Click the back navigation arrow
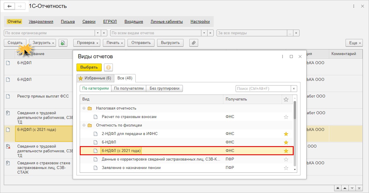This screenshot has width=369, height=193. (x=9, y=6)
